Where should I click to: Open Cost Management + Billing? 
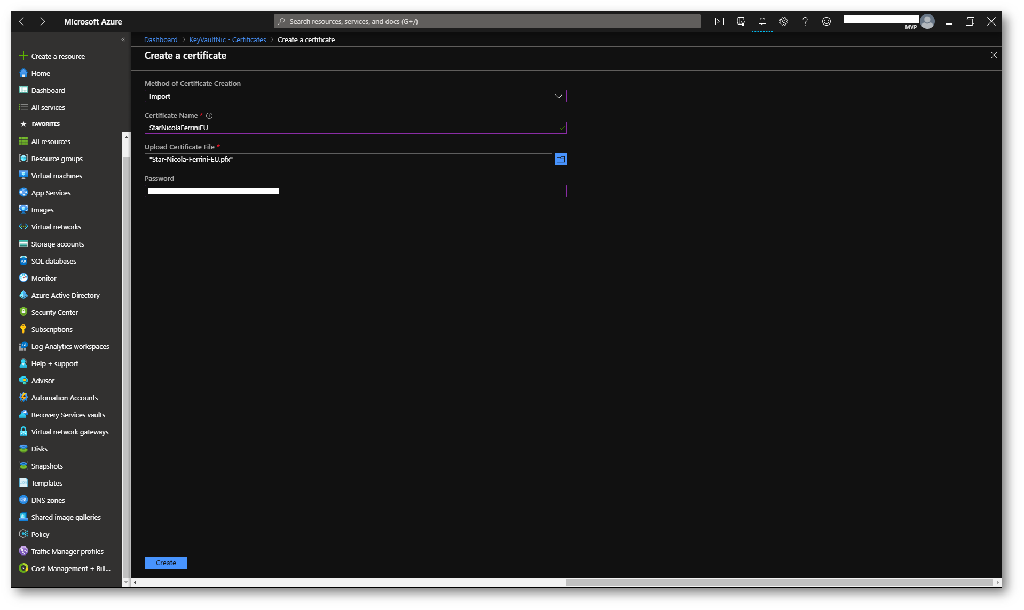(x=65, y=568)
